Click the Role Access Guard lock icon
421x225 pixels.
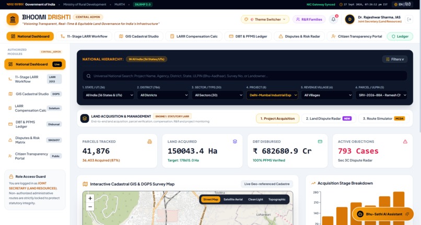(x=11, y=177)
